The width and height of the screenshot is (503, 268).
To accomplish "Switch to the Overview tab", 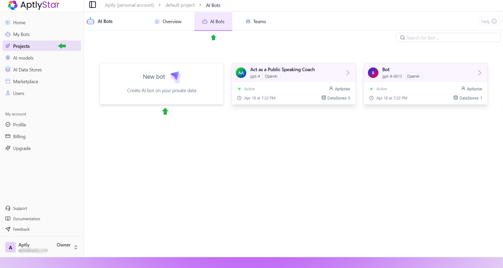I will [x=168, y=22].
